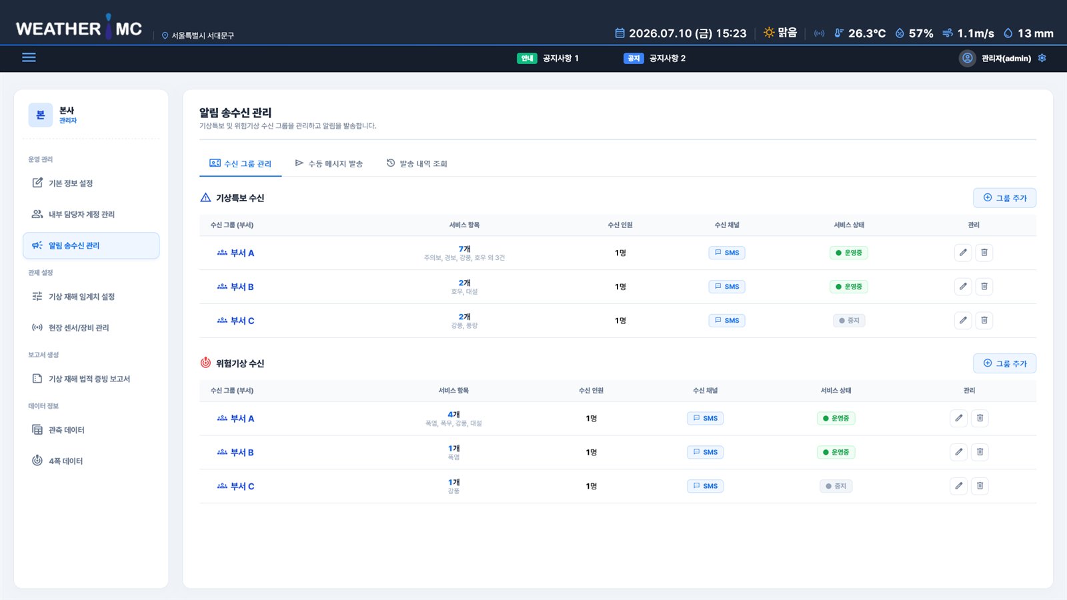Delete 부서 C in 기상특보 수신
Screen dimensions: 1067x600
984,321
